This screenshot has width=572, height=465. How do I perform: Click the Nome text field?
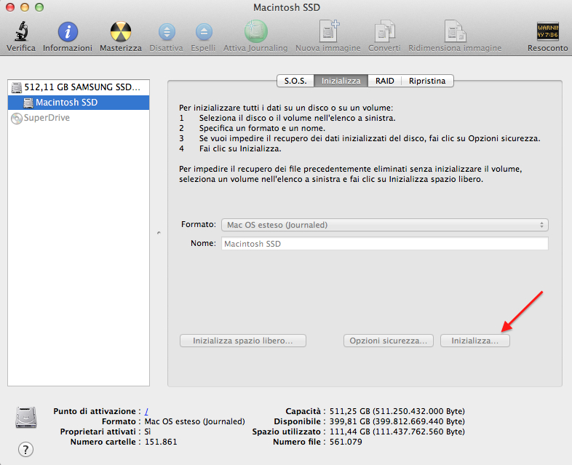(x=384, y=244)
